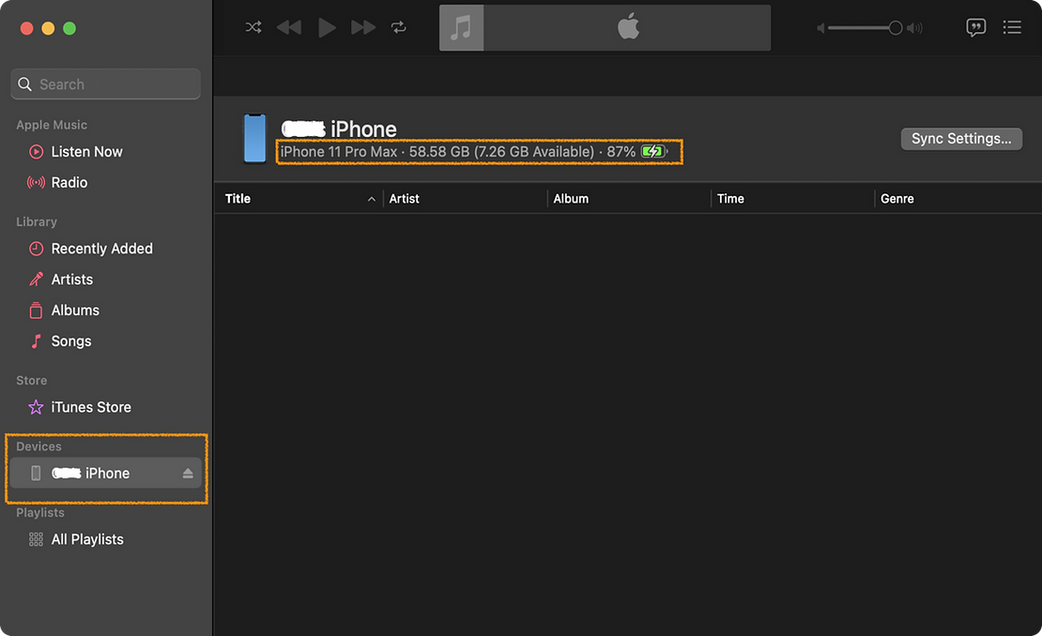
Task: Toggle repeat mode
Action: pos(398,27)
